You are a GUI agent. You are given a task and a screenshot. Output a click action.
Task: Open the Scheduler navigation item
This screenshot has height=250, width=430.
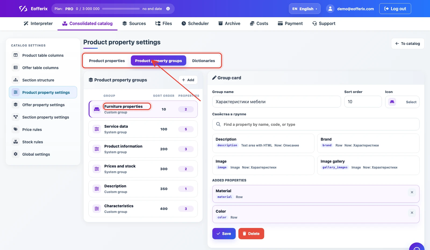coord(195,23)
